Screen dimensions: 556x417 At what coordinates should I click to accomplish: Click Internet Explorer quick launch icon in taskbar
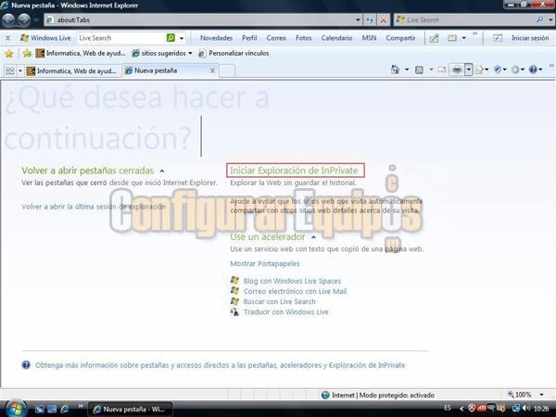click(65, 410)
